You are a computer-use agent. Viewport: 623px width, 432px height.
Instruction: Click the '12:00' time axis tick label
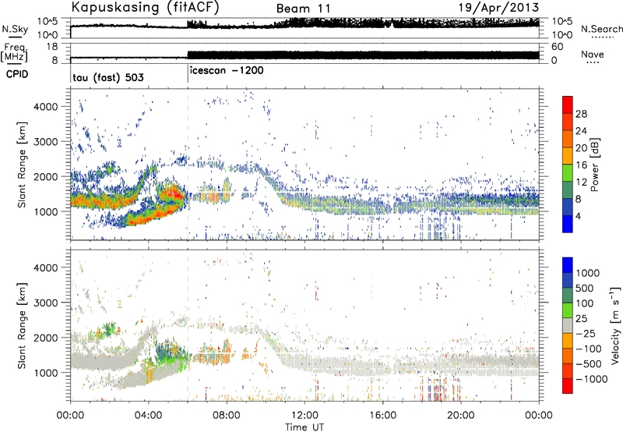click(x=304, y=416)
